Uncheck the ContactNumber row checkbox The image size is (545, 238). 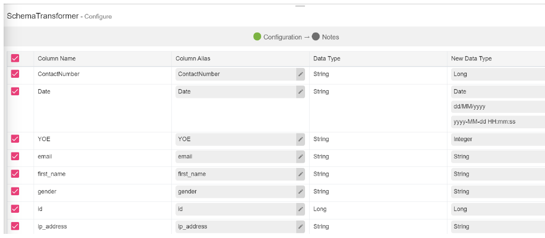point(15,74)
